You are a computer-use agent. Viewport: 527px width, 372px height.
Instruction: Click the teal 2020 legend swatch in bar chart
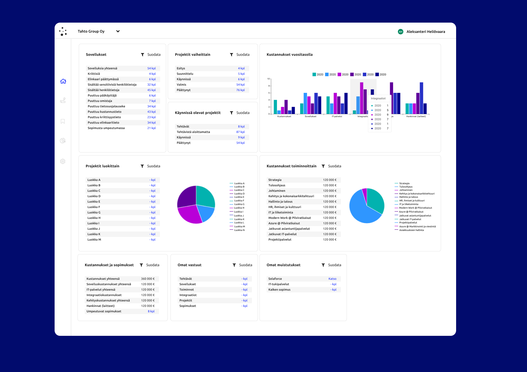pos(314,74)
